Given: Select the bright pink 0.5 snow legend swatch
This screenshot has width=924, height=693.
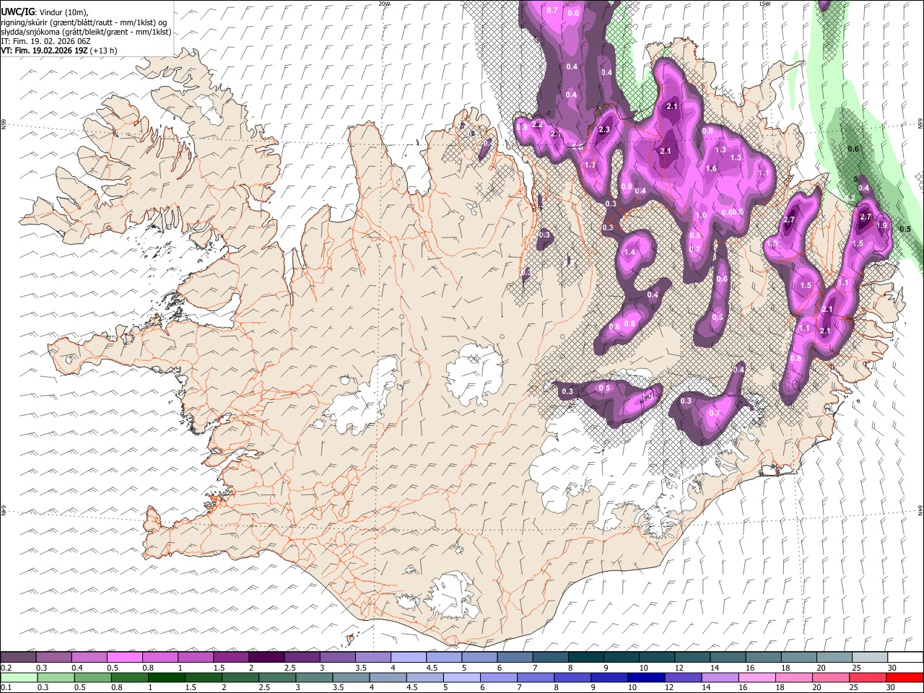Looking at the screenshot, I should tap(124, 658).
